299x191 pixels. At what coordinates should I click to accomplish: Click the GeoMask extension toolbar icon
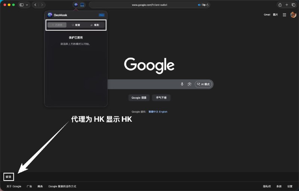(x=76, y=5)
